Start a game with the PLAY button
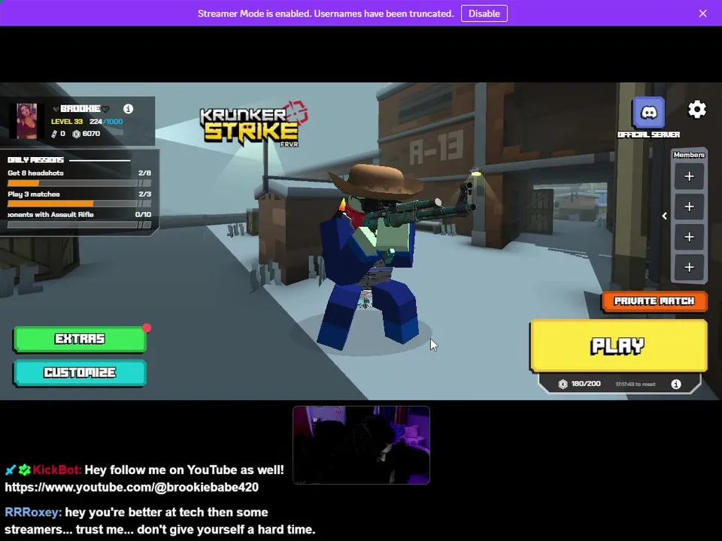The height and width of the screenshot is (541, 722). [x=618, y=346]
